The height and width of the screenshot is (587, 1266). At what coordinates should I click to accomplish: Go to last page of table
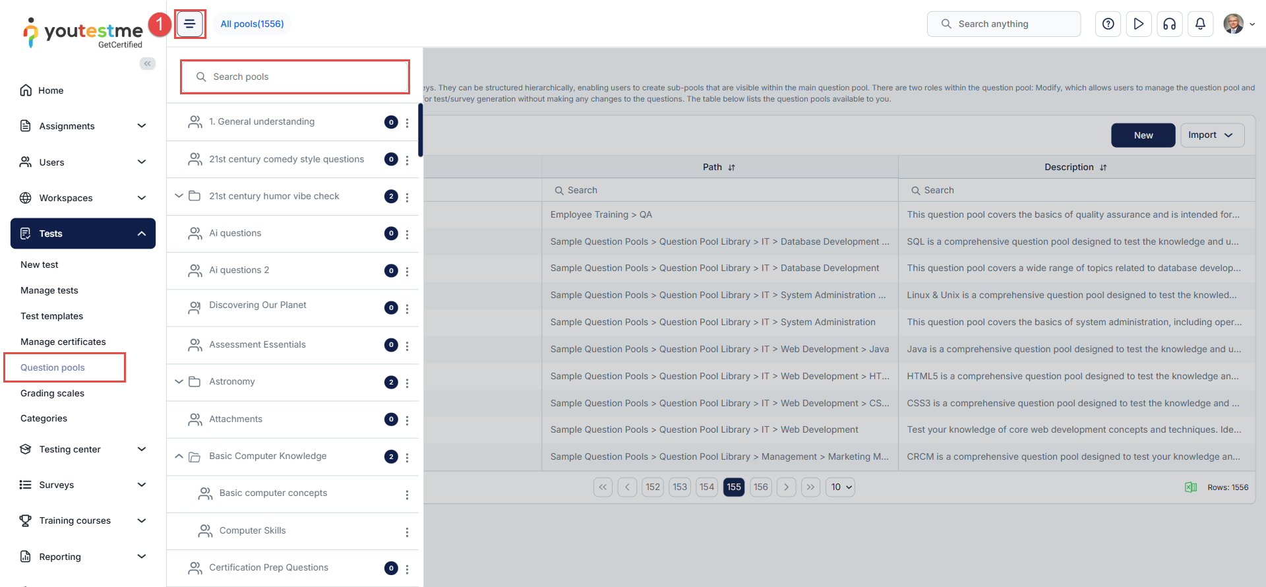(811, 487)
